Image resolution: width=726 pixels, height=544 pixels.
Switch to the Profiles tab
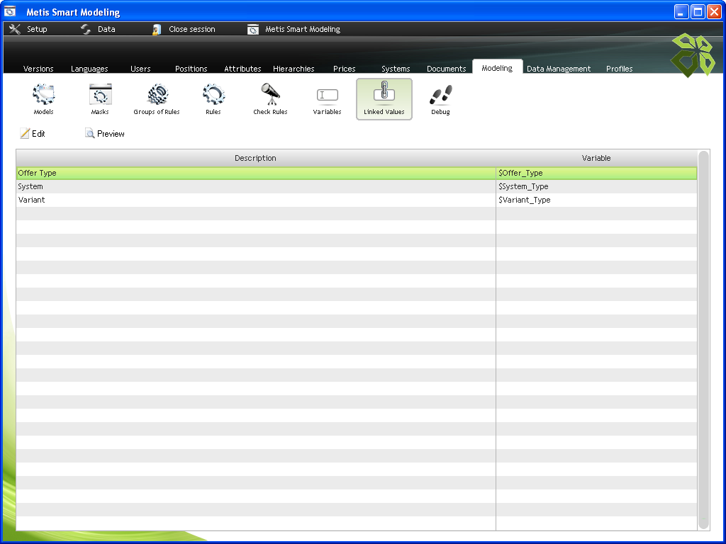(620, 69)
